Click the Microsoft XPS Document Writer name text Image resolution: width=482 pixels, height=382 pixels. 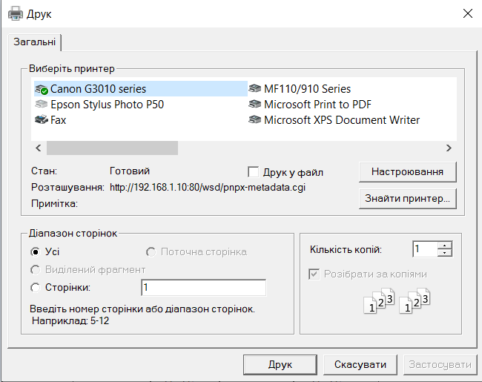click(342, 119)
